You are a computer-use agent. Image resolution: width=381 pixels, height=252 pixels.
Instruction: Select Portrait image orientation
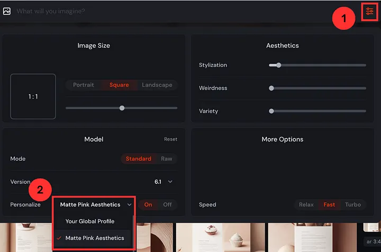(84, 85)
